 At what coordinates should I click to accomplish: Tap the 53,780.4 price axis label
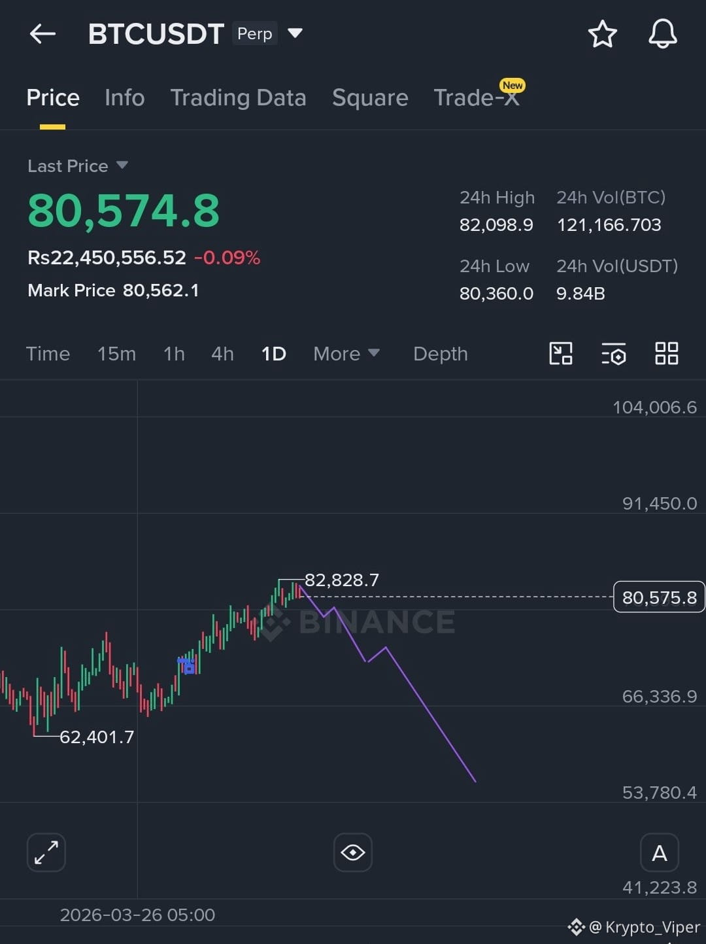click(659, 793)
